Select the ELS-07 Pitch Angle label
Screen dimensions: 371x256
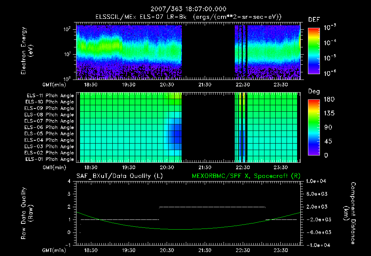point(49,121)
